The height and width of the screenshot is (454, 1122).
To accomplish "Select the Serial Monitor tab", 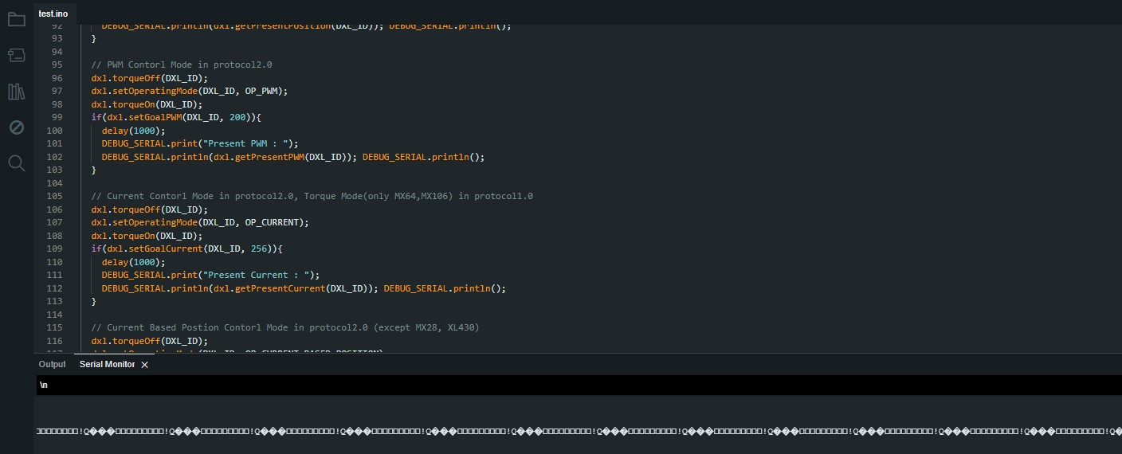I will click(107, 364).
